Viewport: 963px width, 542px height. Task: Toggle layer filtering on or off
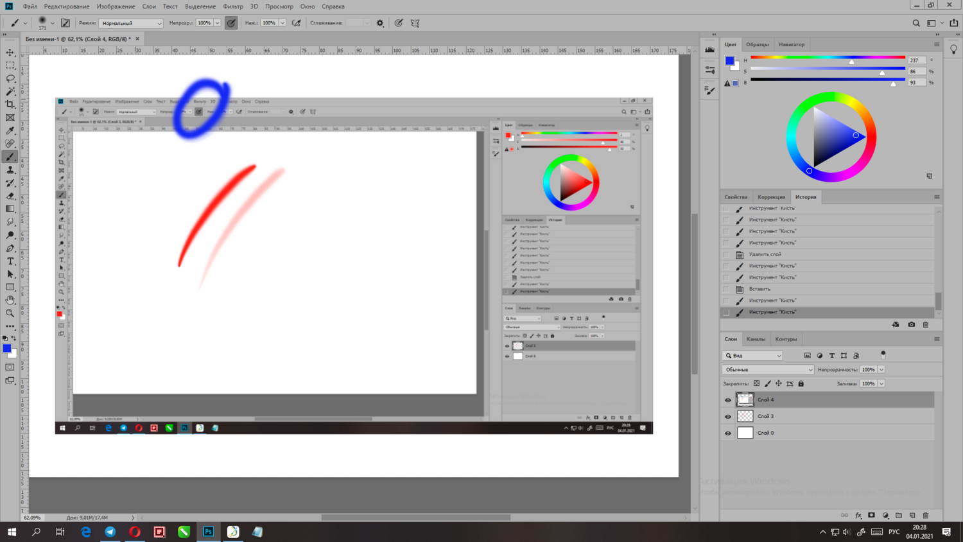click(883, 354)
